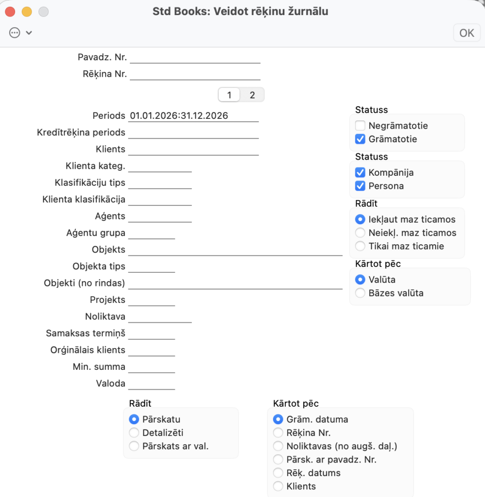
Task: Click the Pavadz. Nr. input field
Action: (x=195, y=57)
